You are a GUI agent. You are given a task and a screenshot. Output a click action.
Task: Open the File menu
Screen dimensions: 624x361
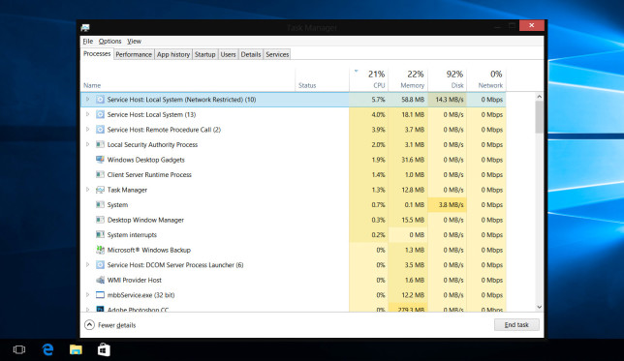(88, 42)
